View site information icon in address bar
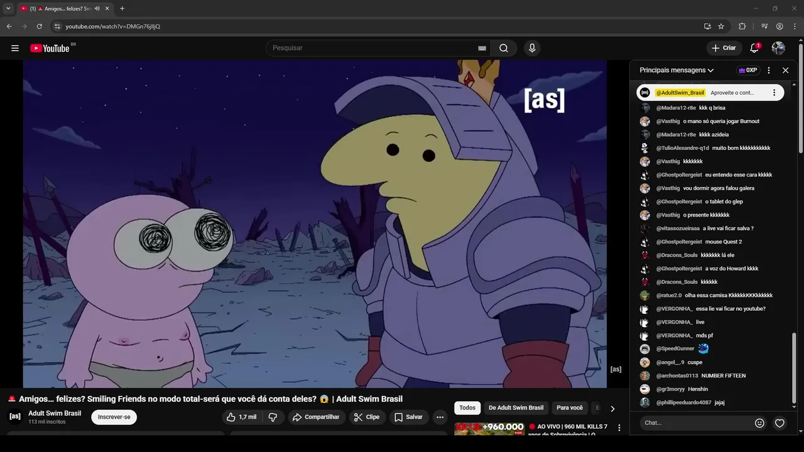Screen dimensions: 804x452 (x=57, y=26)
